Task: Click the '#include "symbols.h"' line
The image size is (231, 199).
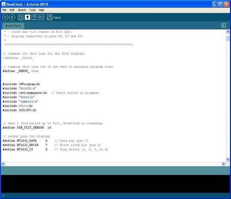Action: coord(20,101)
